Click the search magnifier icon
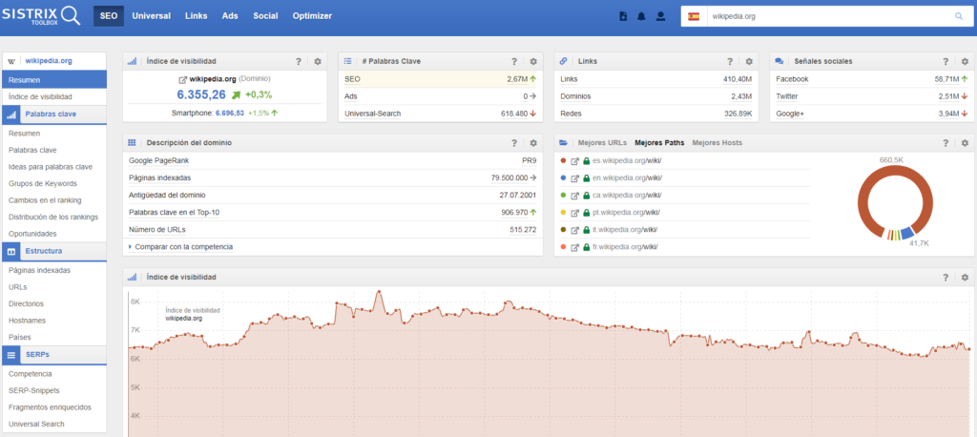Image resolution: width=977 pixels, height=437 pixels. (x=958, y=17)
